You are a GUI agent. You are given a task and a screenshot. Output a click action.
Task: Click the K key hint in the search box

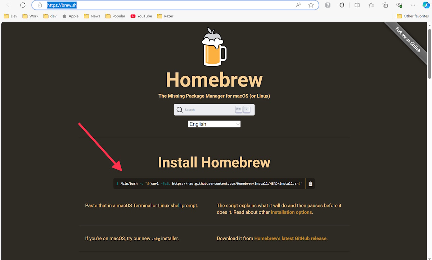pos(247,110)
